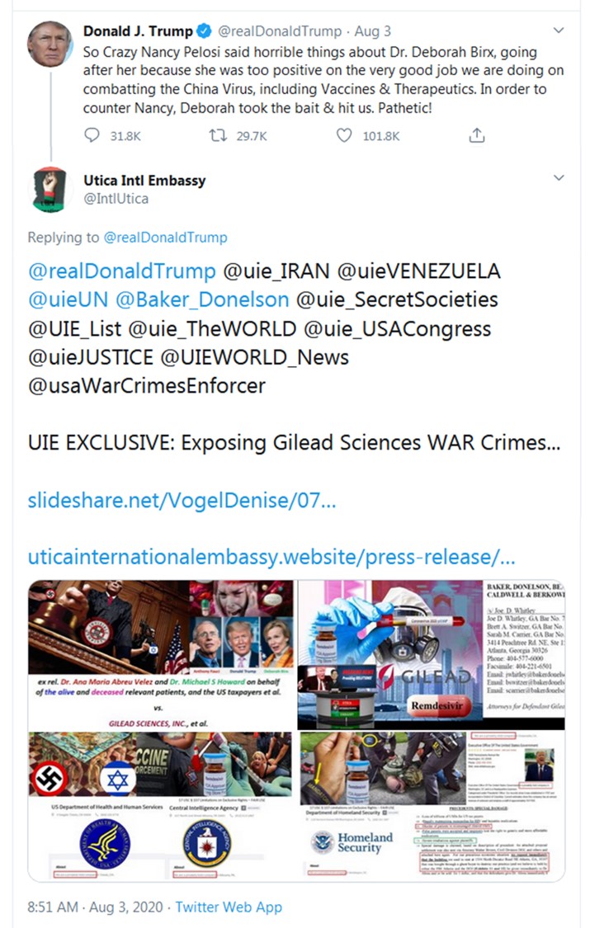Click the reply icon under Trump's tweet
Screen dimensions: 590x928
[x=92, y=135]
